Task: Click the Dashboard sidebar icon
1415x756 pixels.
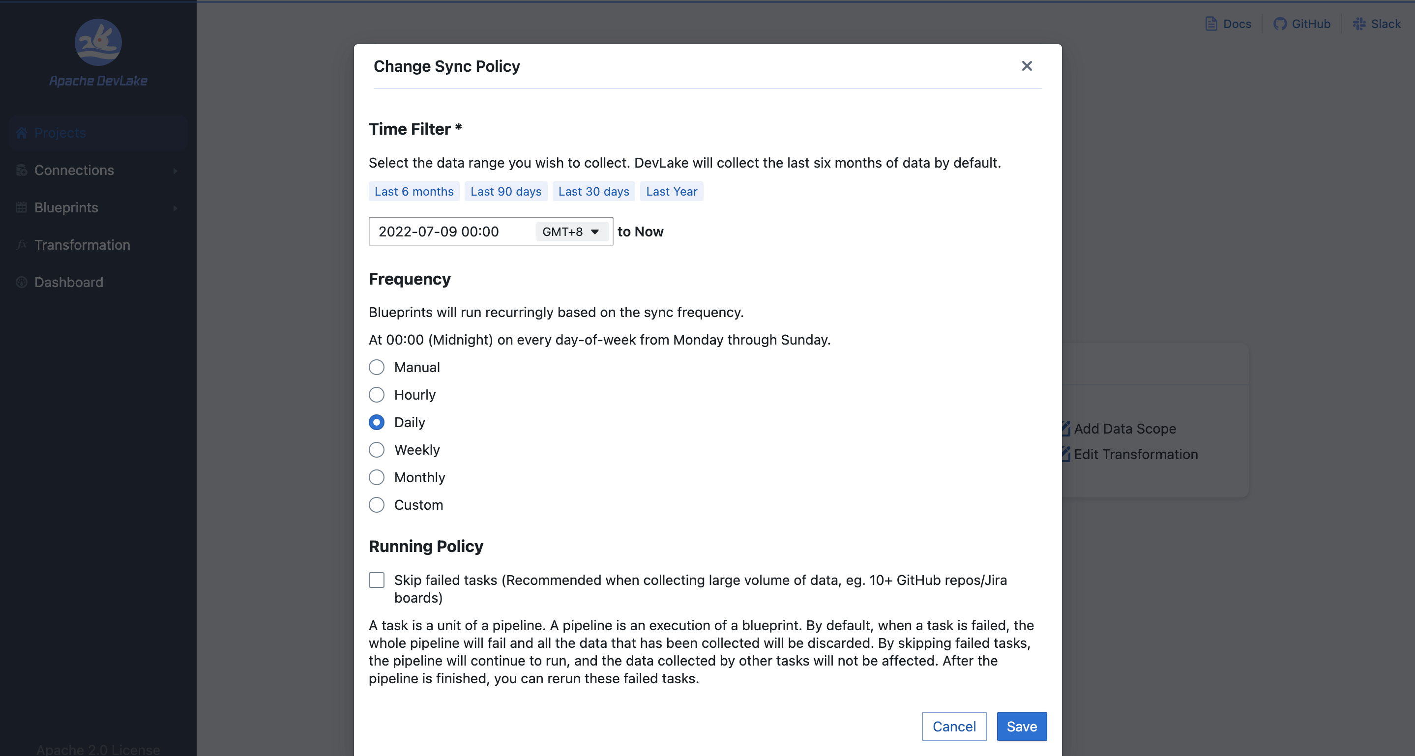Action: [22, 282]
